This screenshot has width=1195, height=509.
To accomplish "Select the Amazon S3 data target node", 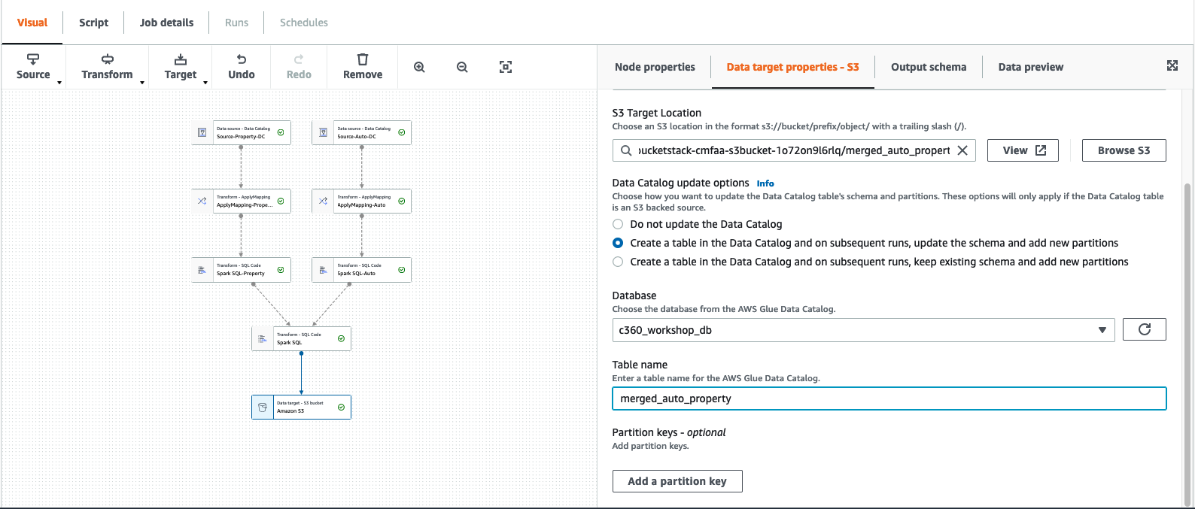I will point(301,407).
